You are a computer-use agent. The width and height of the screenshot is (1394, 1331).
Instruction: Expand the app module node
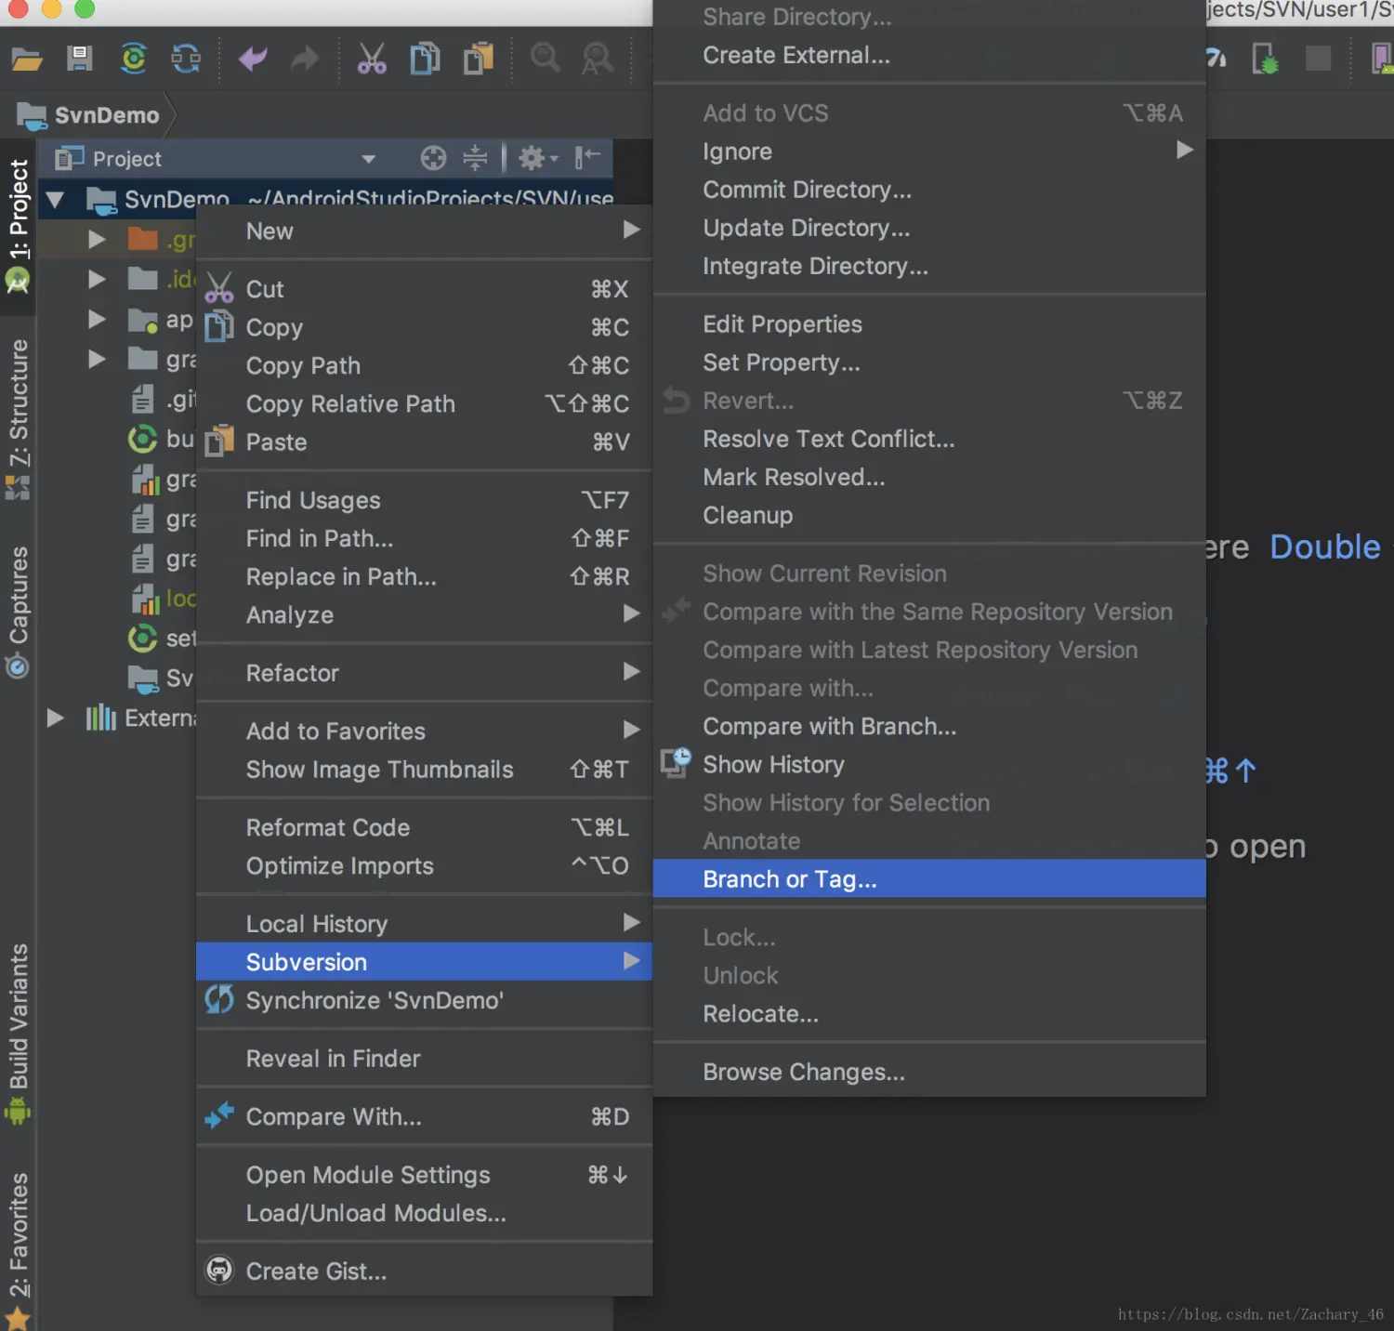[x=97, y=319]
